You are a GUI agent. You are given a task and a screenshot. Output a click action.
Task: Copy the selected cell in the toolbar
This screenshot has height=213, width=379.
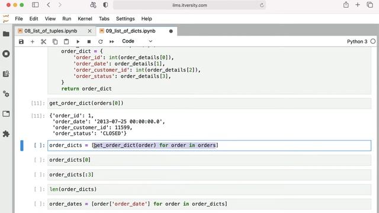pyautogui.click(x=55, y=41)
